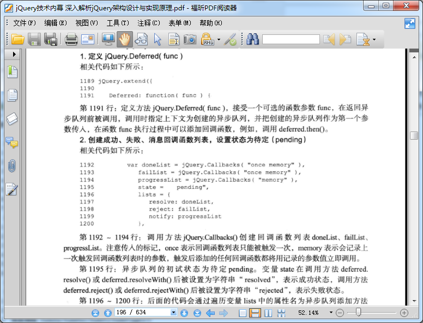The image size is (423, 323).
Task: Go back to previous view
Action: point(210,313)
